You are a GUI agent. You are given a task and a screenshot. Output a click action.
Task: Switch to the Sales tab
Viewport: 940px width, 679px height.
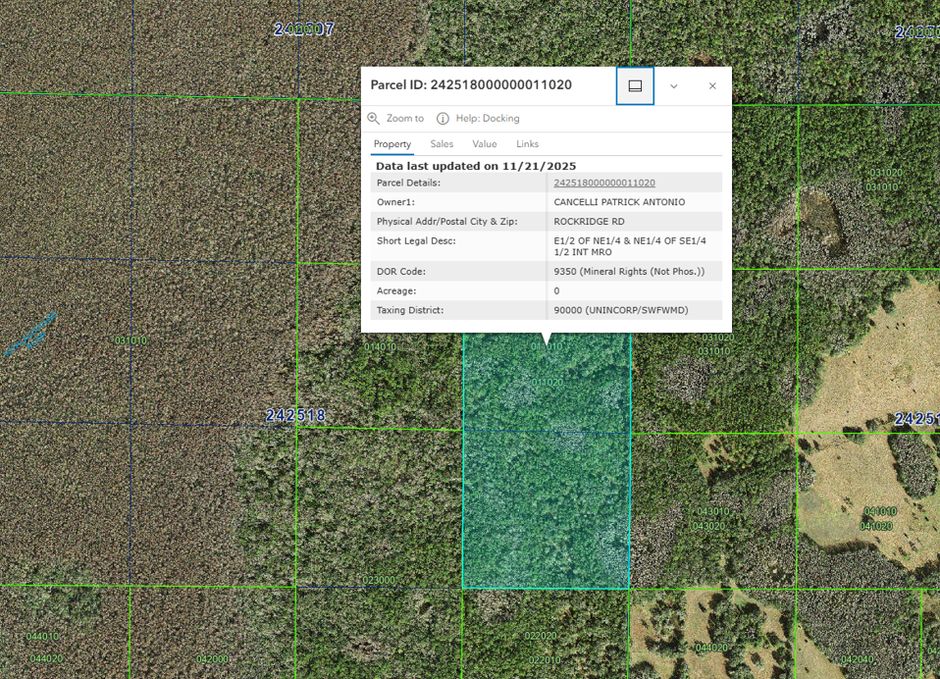[x=442, y=144]
